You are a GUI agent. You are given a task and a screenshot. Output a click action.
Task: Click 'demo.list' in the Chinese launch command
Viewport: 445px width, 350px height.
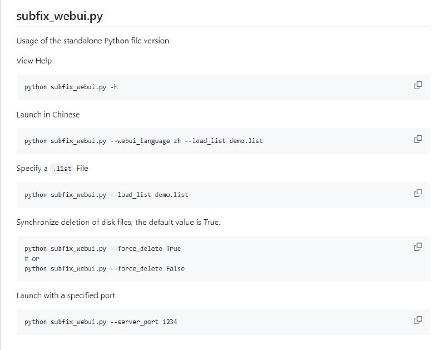[246, 141]
